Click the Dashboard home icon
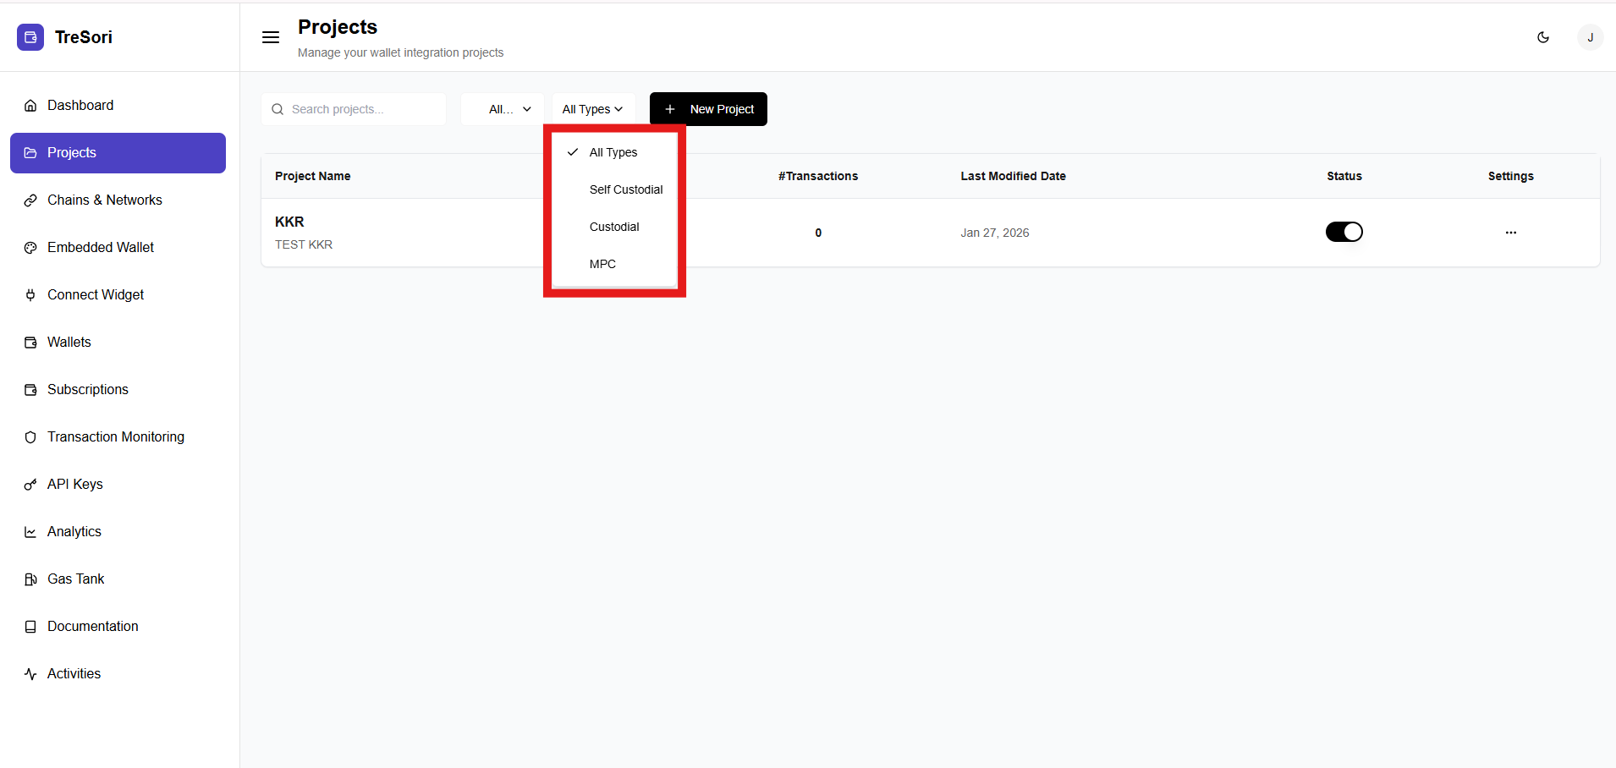The width and height of the screenshot is (1616, 768). 30,106
